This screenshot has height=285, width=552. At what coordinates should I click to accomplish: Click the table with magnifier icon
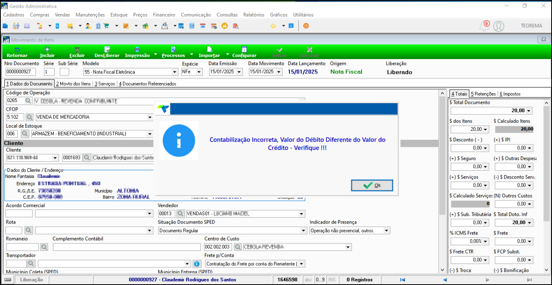236,26
